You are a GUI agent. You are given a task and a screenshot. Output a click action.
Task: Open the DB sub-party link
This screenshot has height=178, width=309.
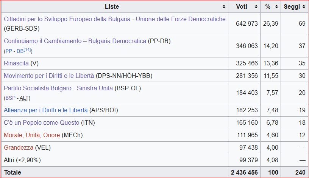(20, 51)
